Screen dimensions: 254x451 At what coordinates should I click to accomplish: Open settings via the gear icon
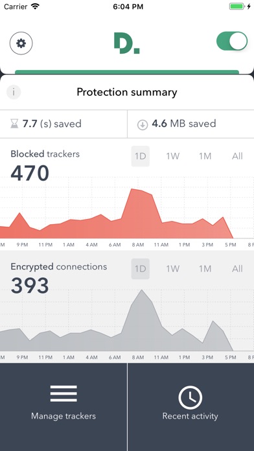click(x=21, y=43)
